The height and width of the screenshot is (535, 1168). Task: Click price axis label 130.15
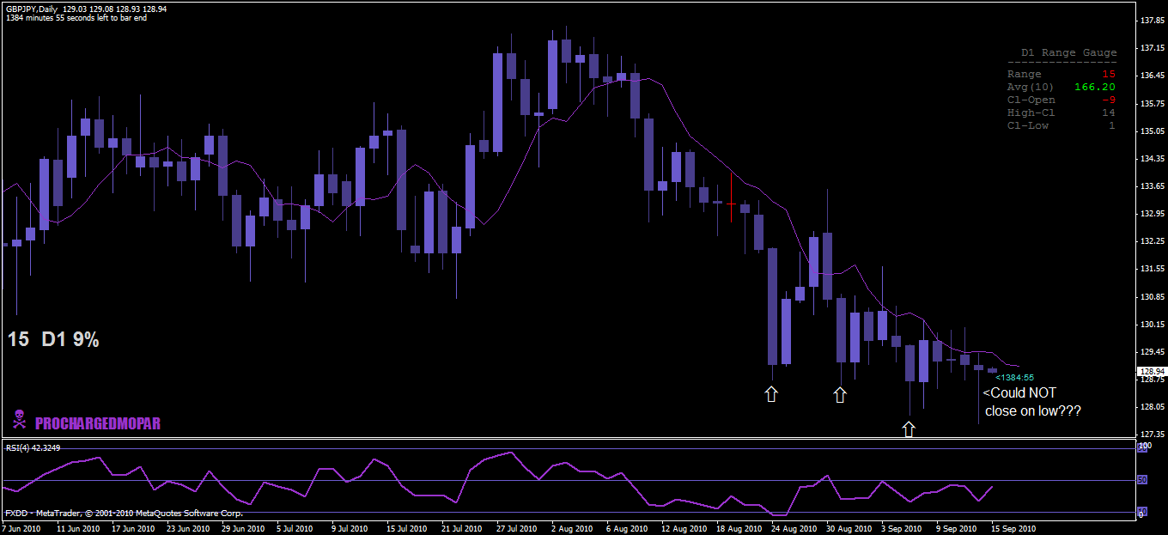click(x=1152, y=325)
